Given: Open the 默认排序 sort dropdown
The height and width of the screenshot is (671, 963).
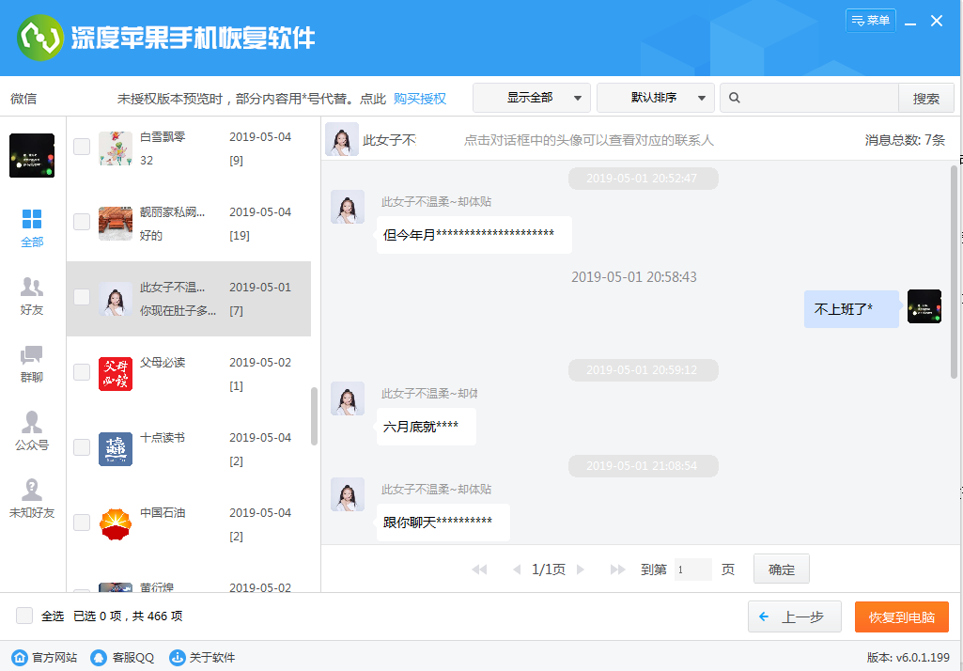Looking at the screenshot, I should pos(655,98).
